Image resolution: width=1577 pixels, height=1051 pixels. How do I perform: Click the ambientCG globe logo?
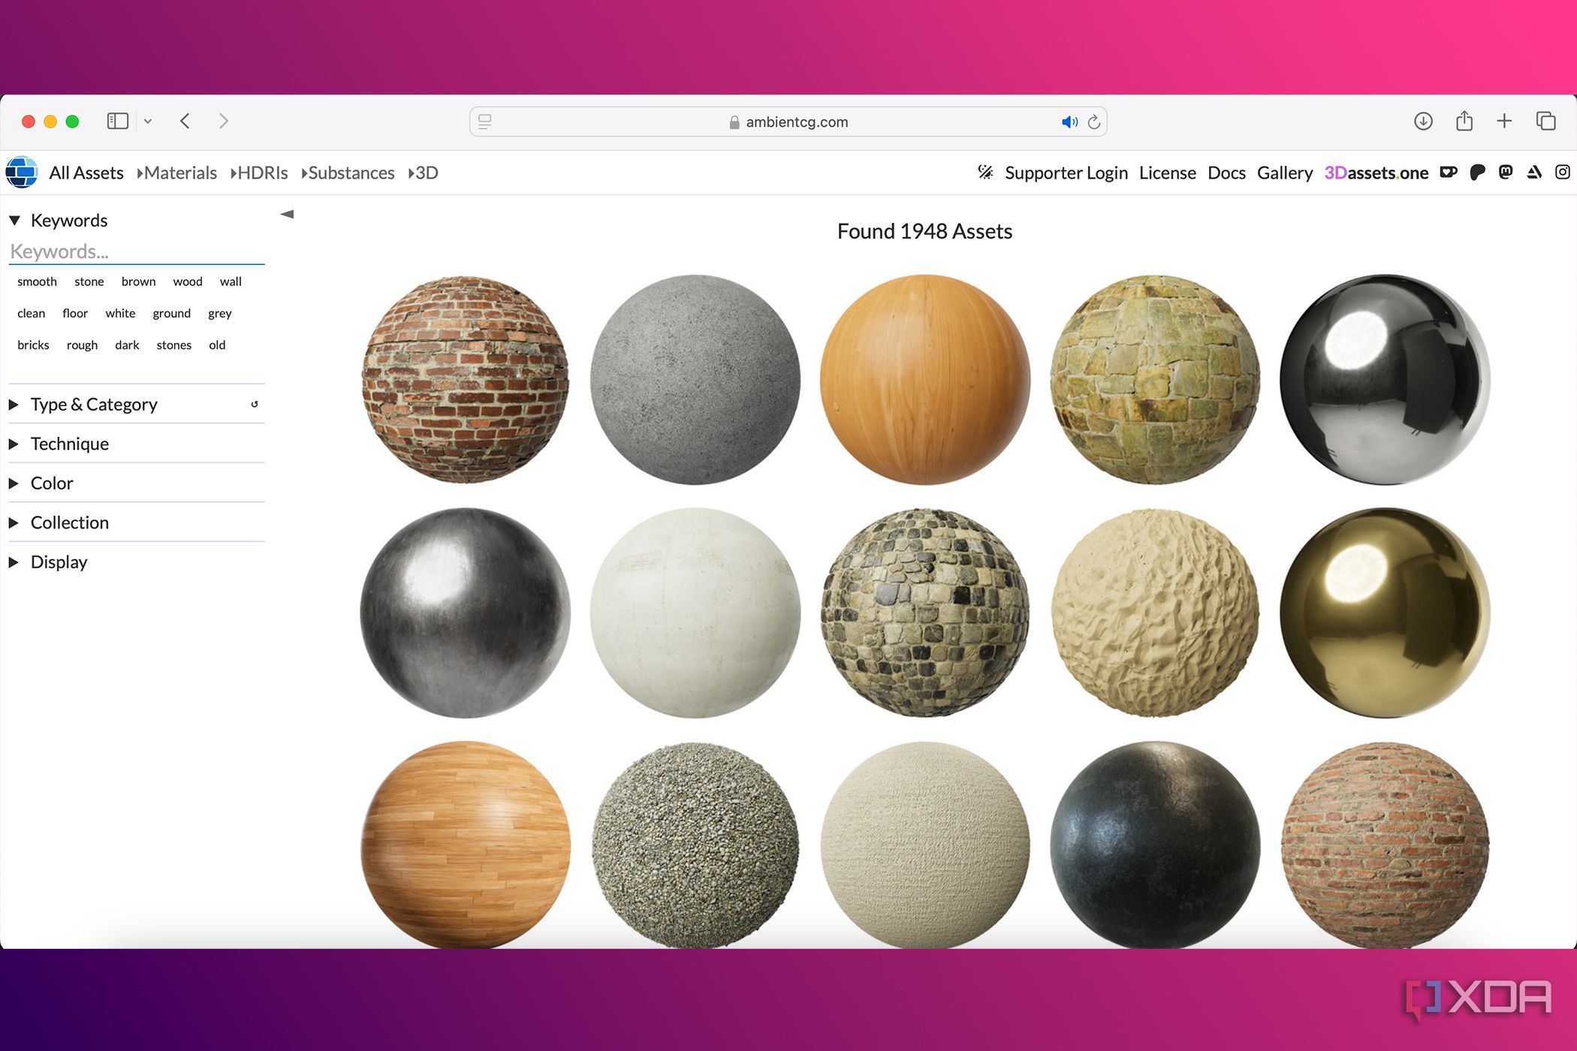click(x=22, y=173)
